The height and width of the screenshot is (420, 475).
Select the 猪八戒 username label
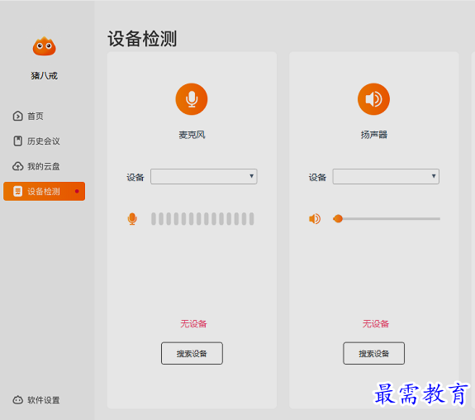(x=45, y=75)
